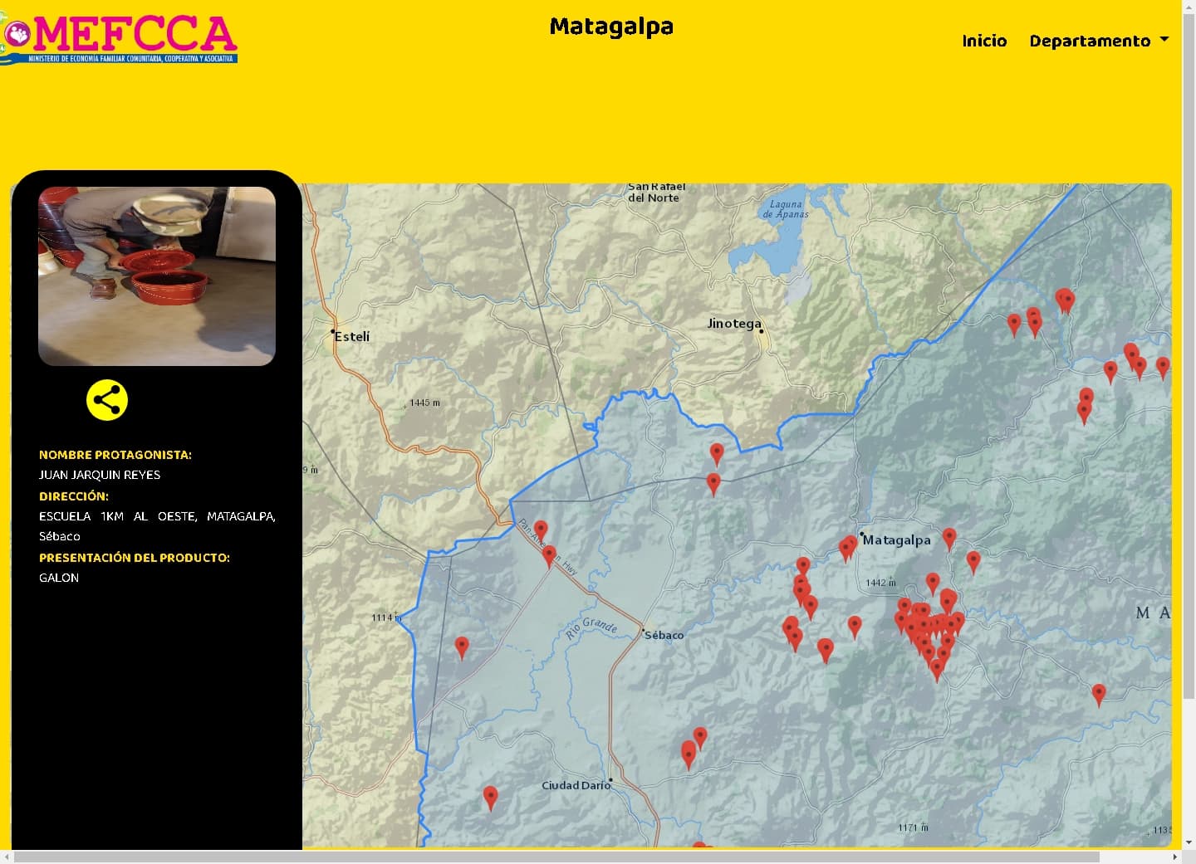
Task: Click the Jinotega city label on map
Action: [x=733, y=323]
